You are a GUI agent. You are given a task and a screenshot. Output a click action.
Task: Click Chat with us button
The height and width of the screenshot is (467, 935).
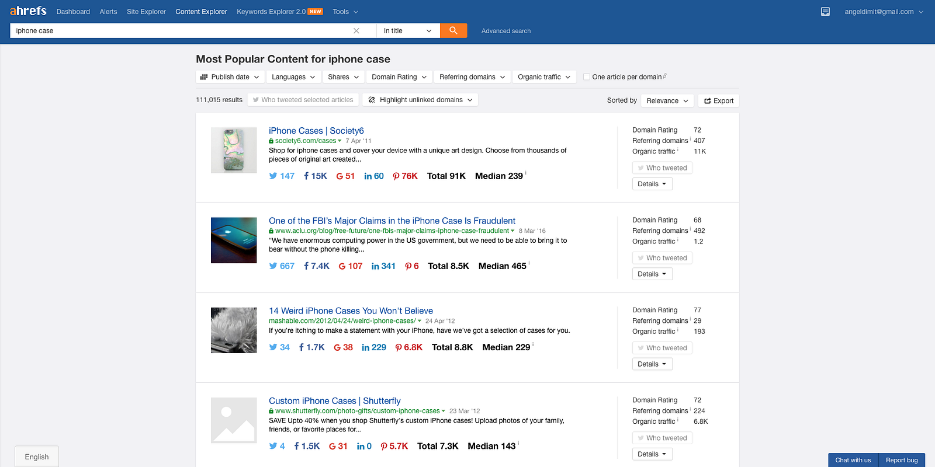click(x=853, y=460)
